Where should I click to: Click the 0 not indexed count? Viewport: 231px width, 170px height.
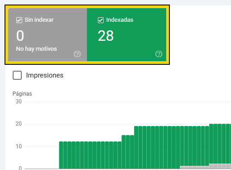[20, 36]
